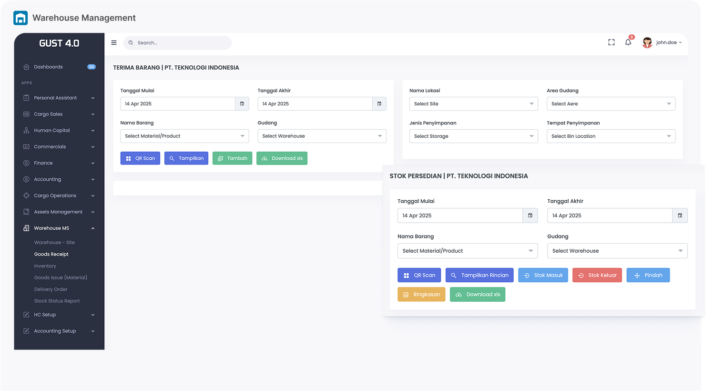Go to Stock Status Report
This screenshot has height=391, width=713.
coord(57,301)
